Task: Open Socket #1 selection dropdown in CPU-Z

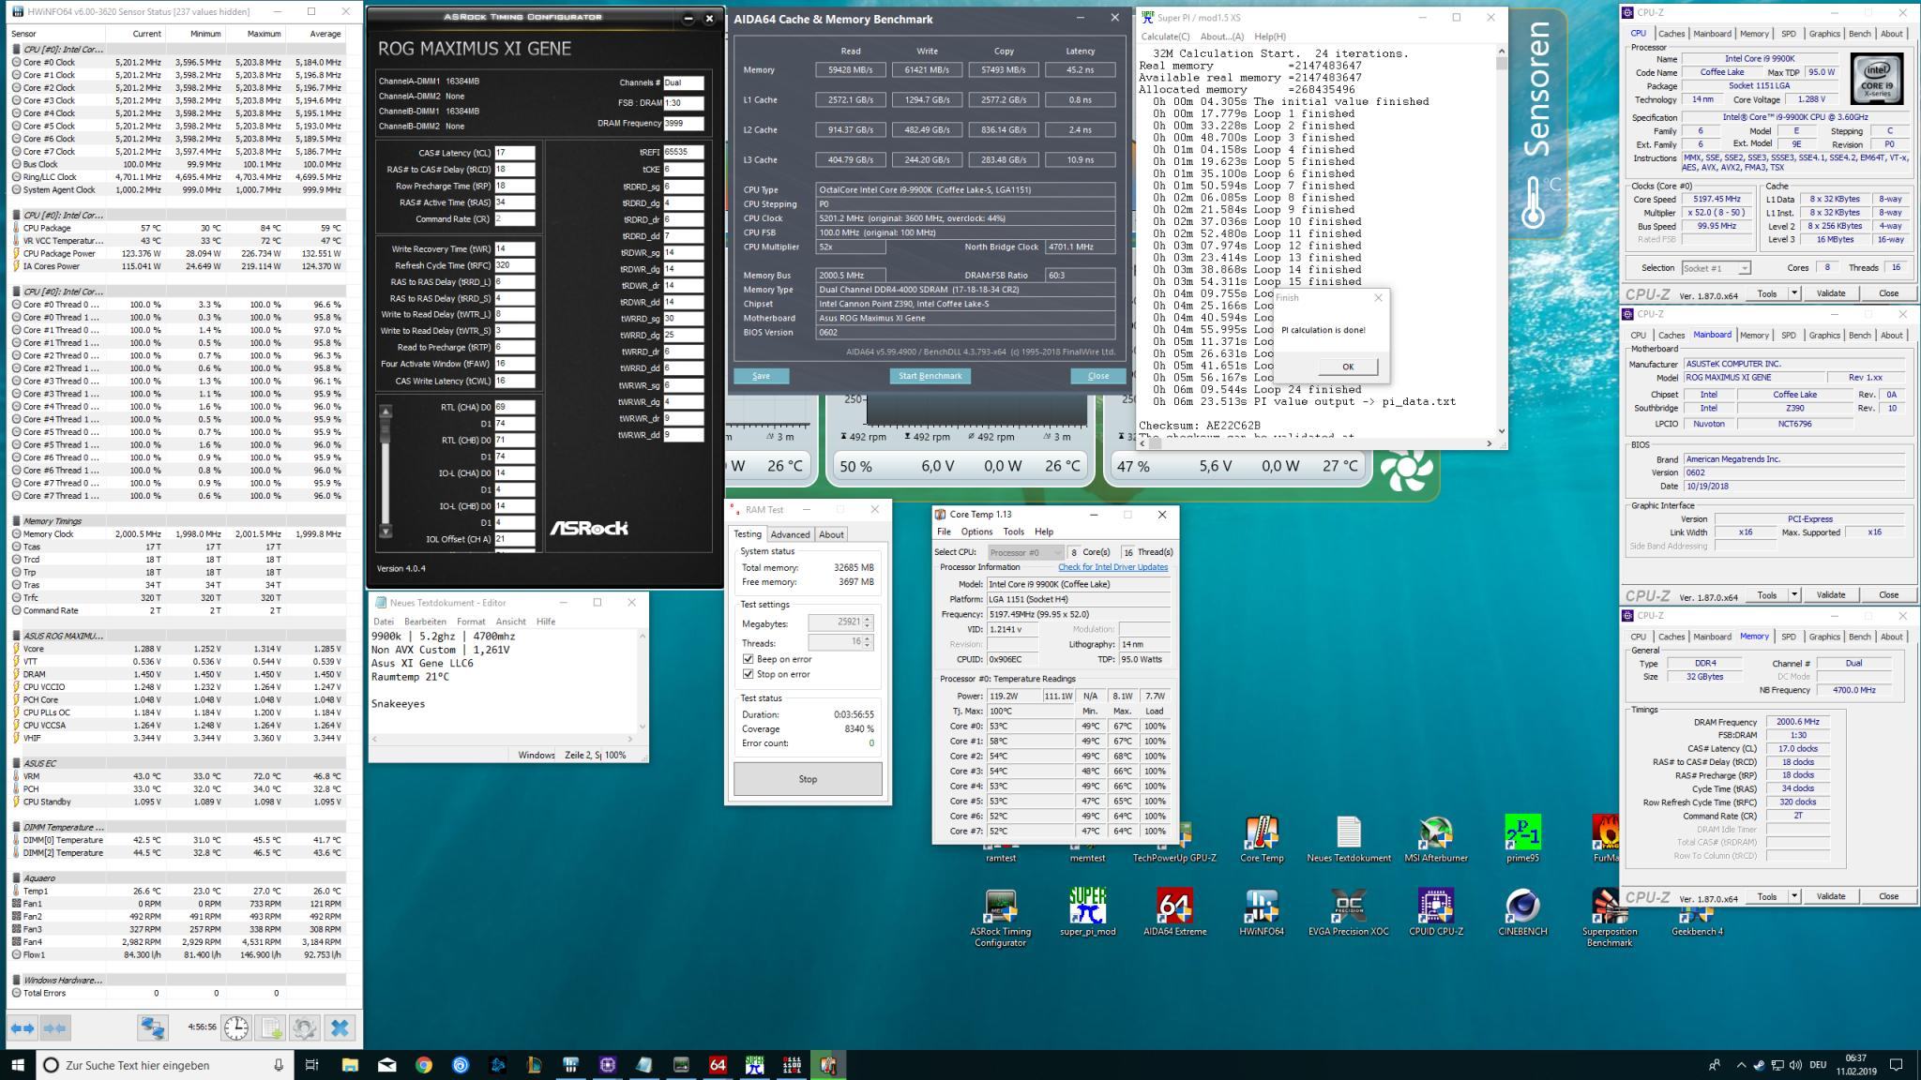Action: coord(1716,268)
